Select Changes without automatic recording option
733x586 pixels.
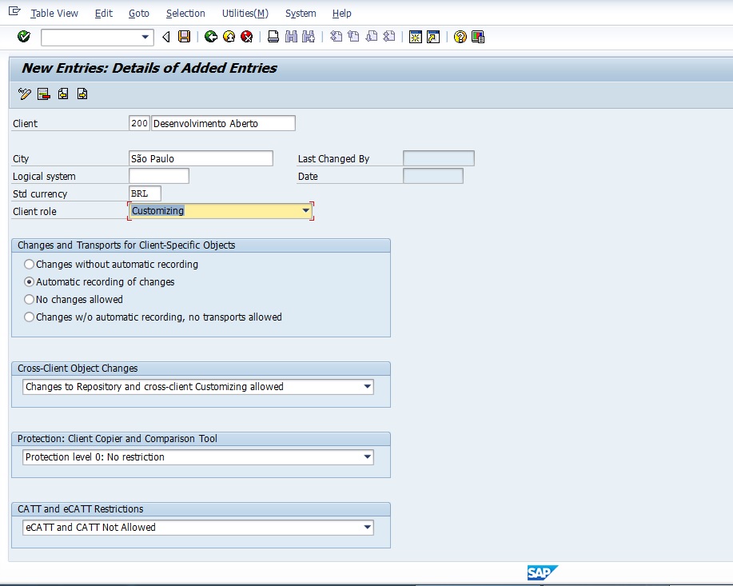pos(30,265)
